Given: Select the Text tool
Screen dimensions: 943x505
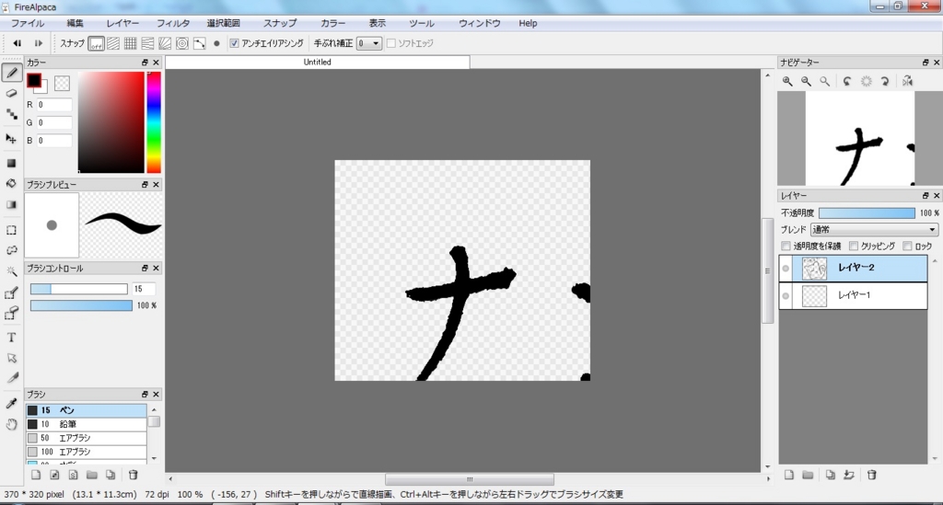Looking at the screenshot, I should (x=11, y=338).
